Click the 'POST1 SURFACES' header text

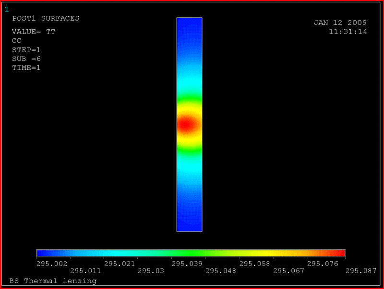coord(46,18)
